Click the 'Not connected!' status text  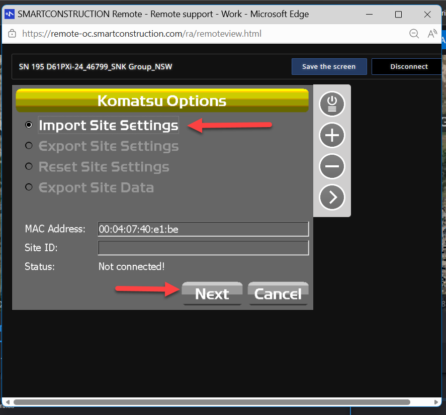coord(131,267)
